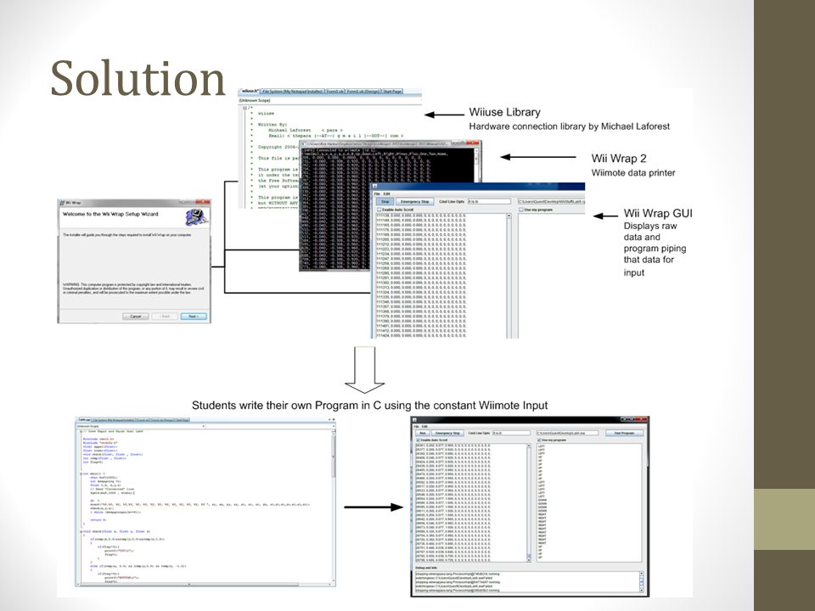Viewport: 815px width, 611px height.
Task: Open the Edit menu in the lower Wii Wrap GUI
Action: point(424,426)
